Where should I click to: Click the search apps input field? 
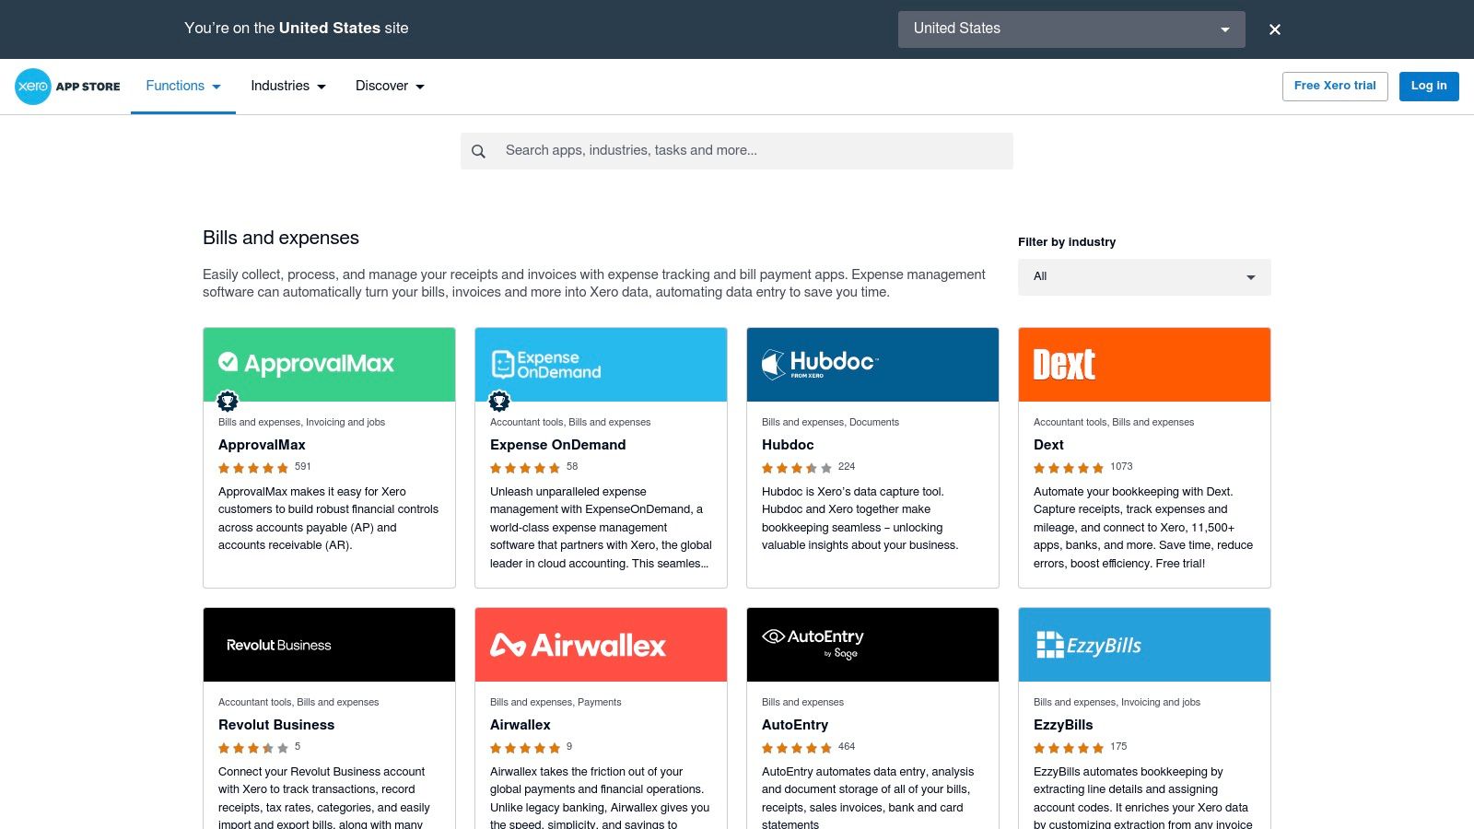737,150
